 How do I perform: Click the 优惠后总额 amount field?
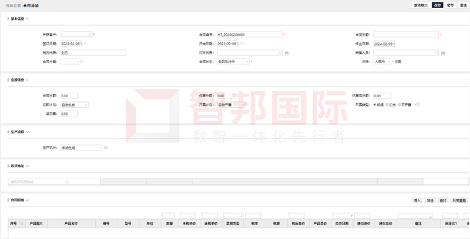click(x=382, y=95)
